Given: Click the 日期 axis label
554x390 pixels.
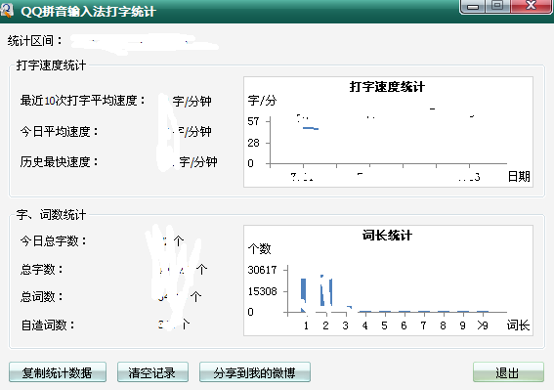Looking at the screenshot, I should click(x=519, y=176).
